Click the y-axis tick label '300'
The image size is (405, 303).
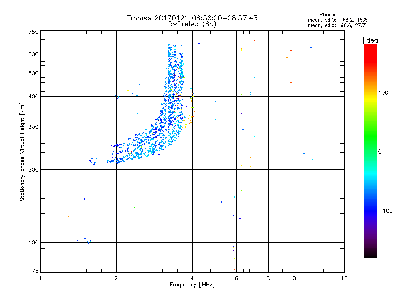pos(33,127)
